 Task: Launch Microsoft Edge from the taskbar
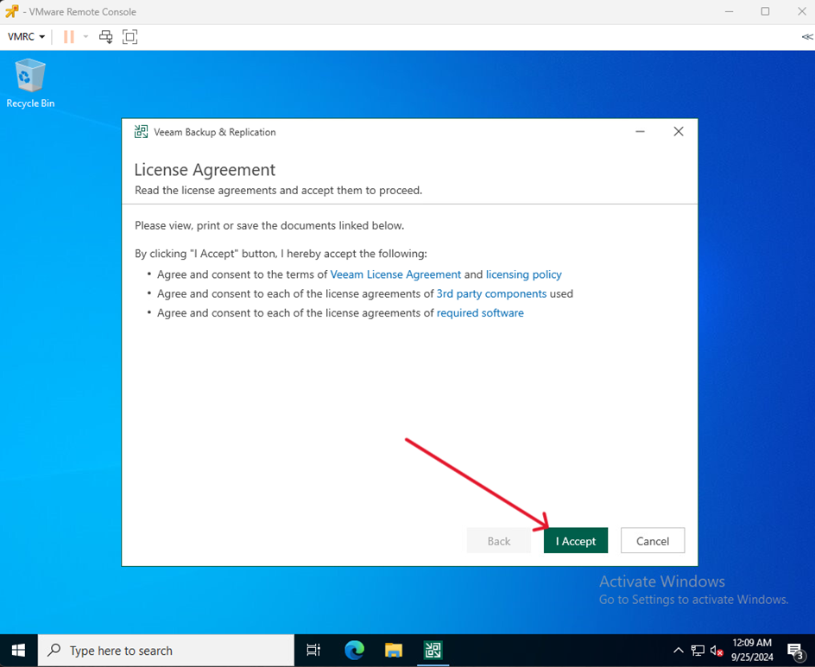(354, 651)
